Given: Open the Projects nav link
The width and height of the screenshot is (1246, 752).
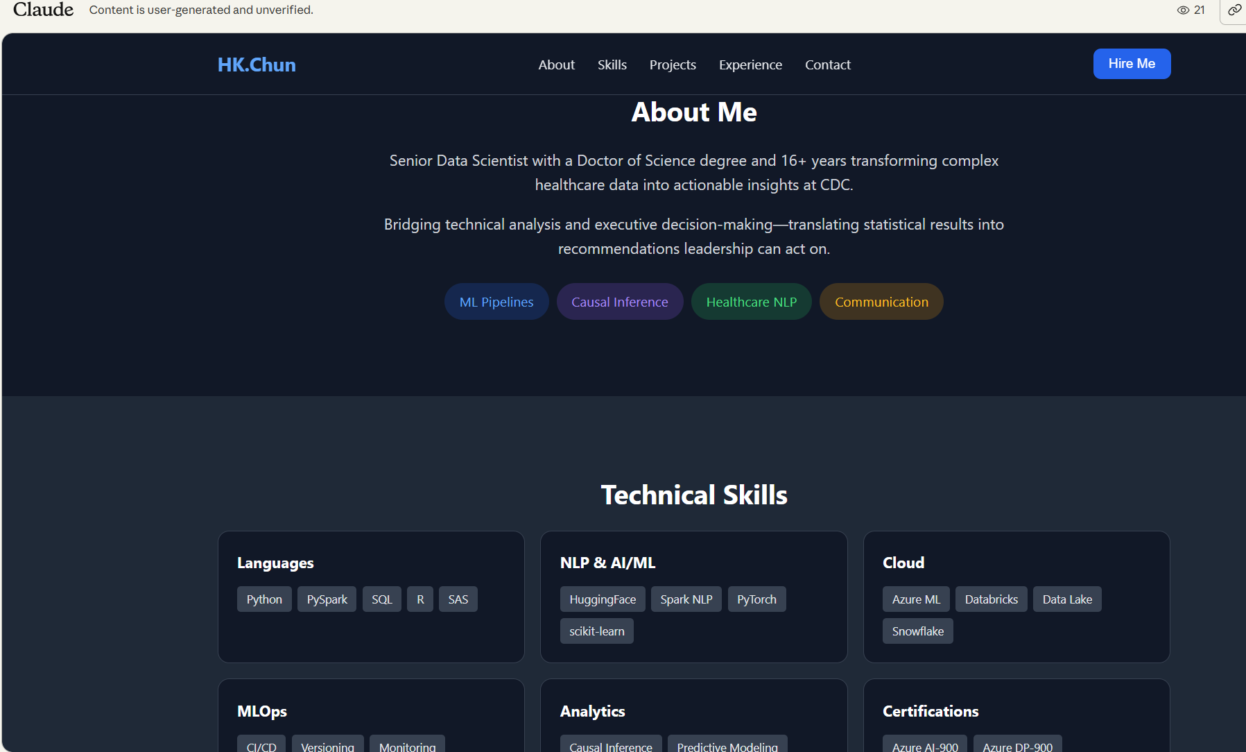Looking at the screenshot, I should coord(673,65).
